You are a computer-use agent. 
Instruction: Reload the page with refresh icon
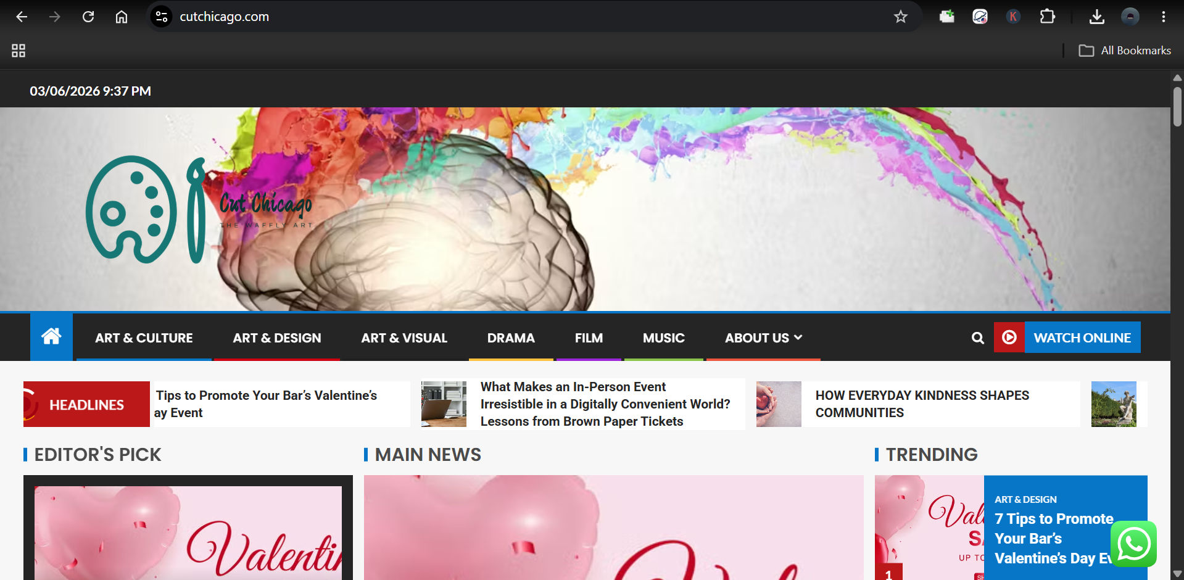click(88, 17)
